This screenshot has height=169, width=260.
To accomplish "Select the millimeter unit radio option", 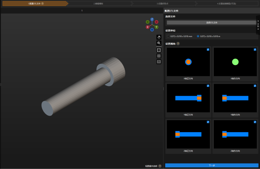I will [168, 36].
